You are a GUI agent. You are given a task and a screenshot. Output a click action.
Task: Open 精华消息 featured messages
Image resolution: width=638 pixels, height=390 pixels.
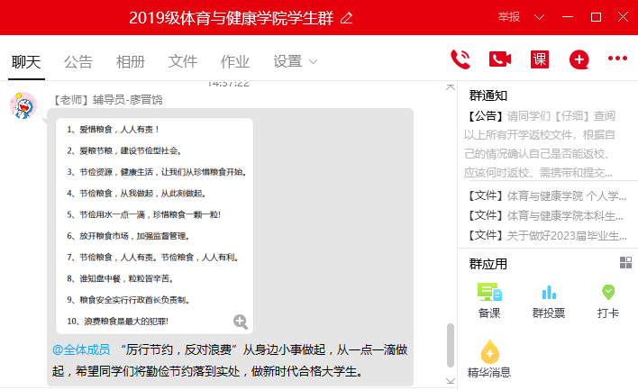coord(489,358)
